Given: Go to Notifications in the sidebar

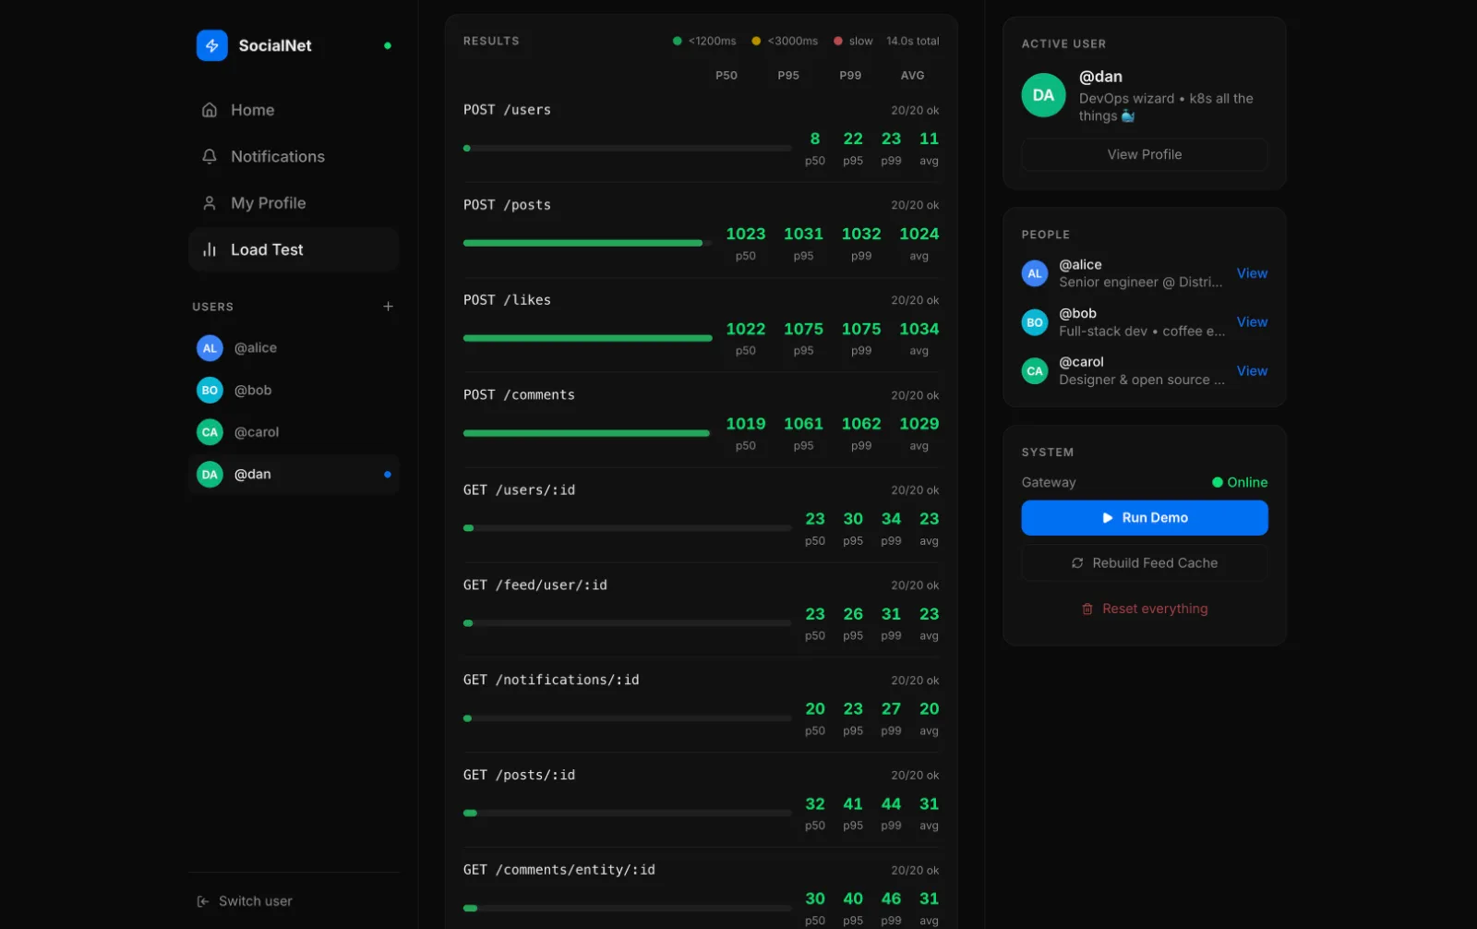Looking at the screenshot, I should [294, 156].
